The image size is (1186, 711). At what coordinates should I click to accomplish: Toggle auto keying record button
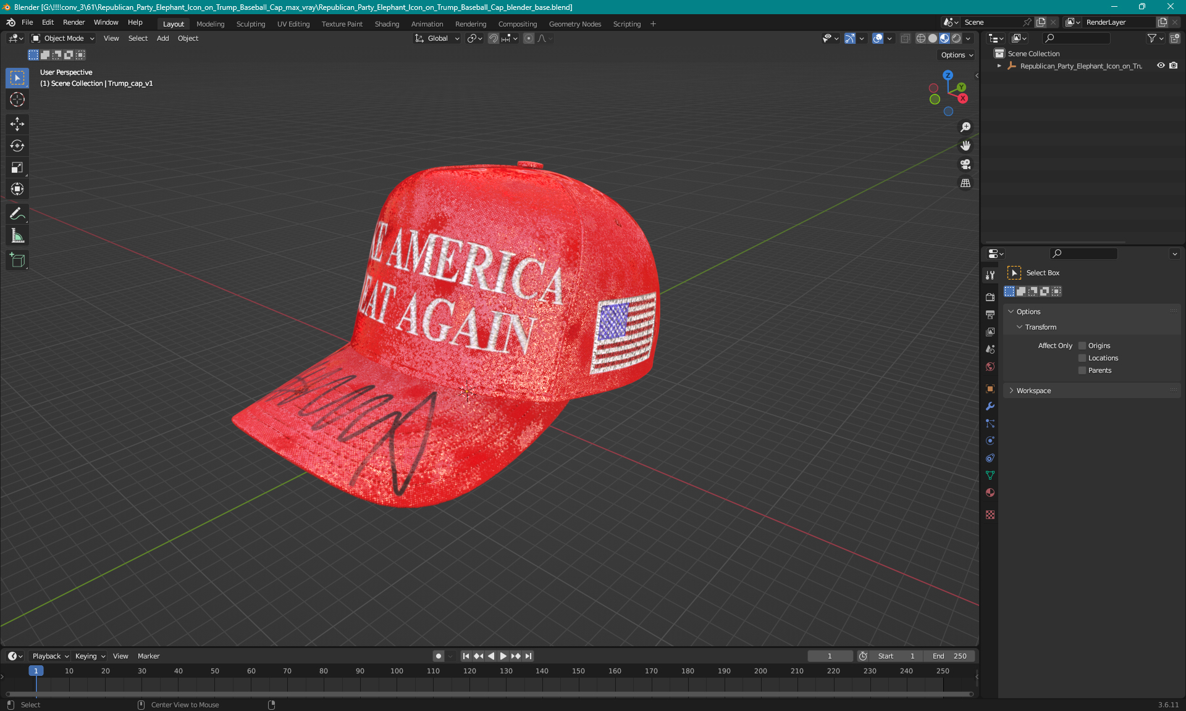point(438,656)
